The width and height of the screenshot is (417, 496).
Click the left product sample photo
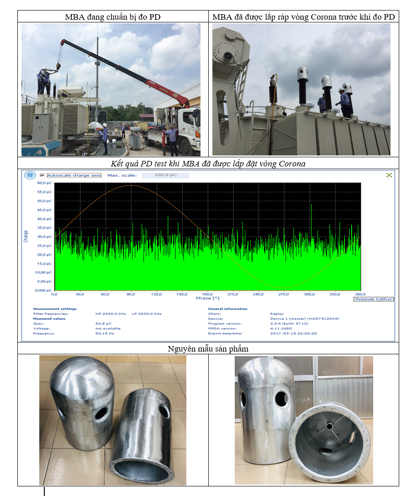click(x=112, y=420)
